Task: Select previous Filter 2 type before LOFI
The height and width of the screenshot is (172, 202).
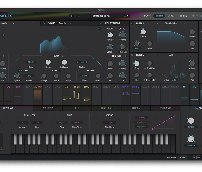Action: coord(158,55)
